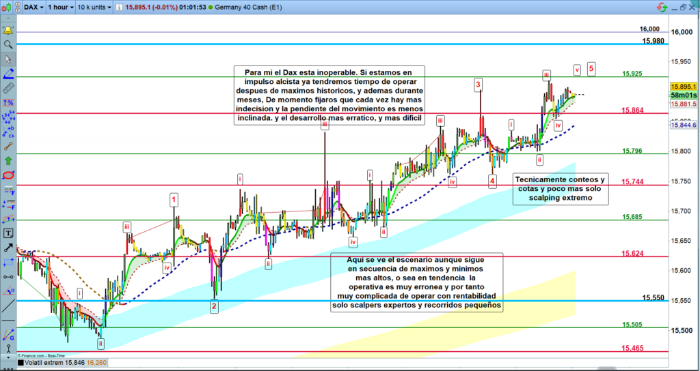700x371 pixels.
Task: Open the DAX instrument dropdown
Action: click(34, 8)
